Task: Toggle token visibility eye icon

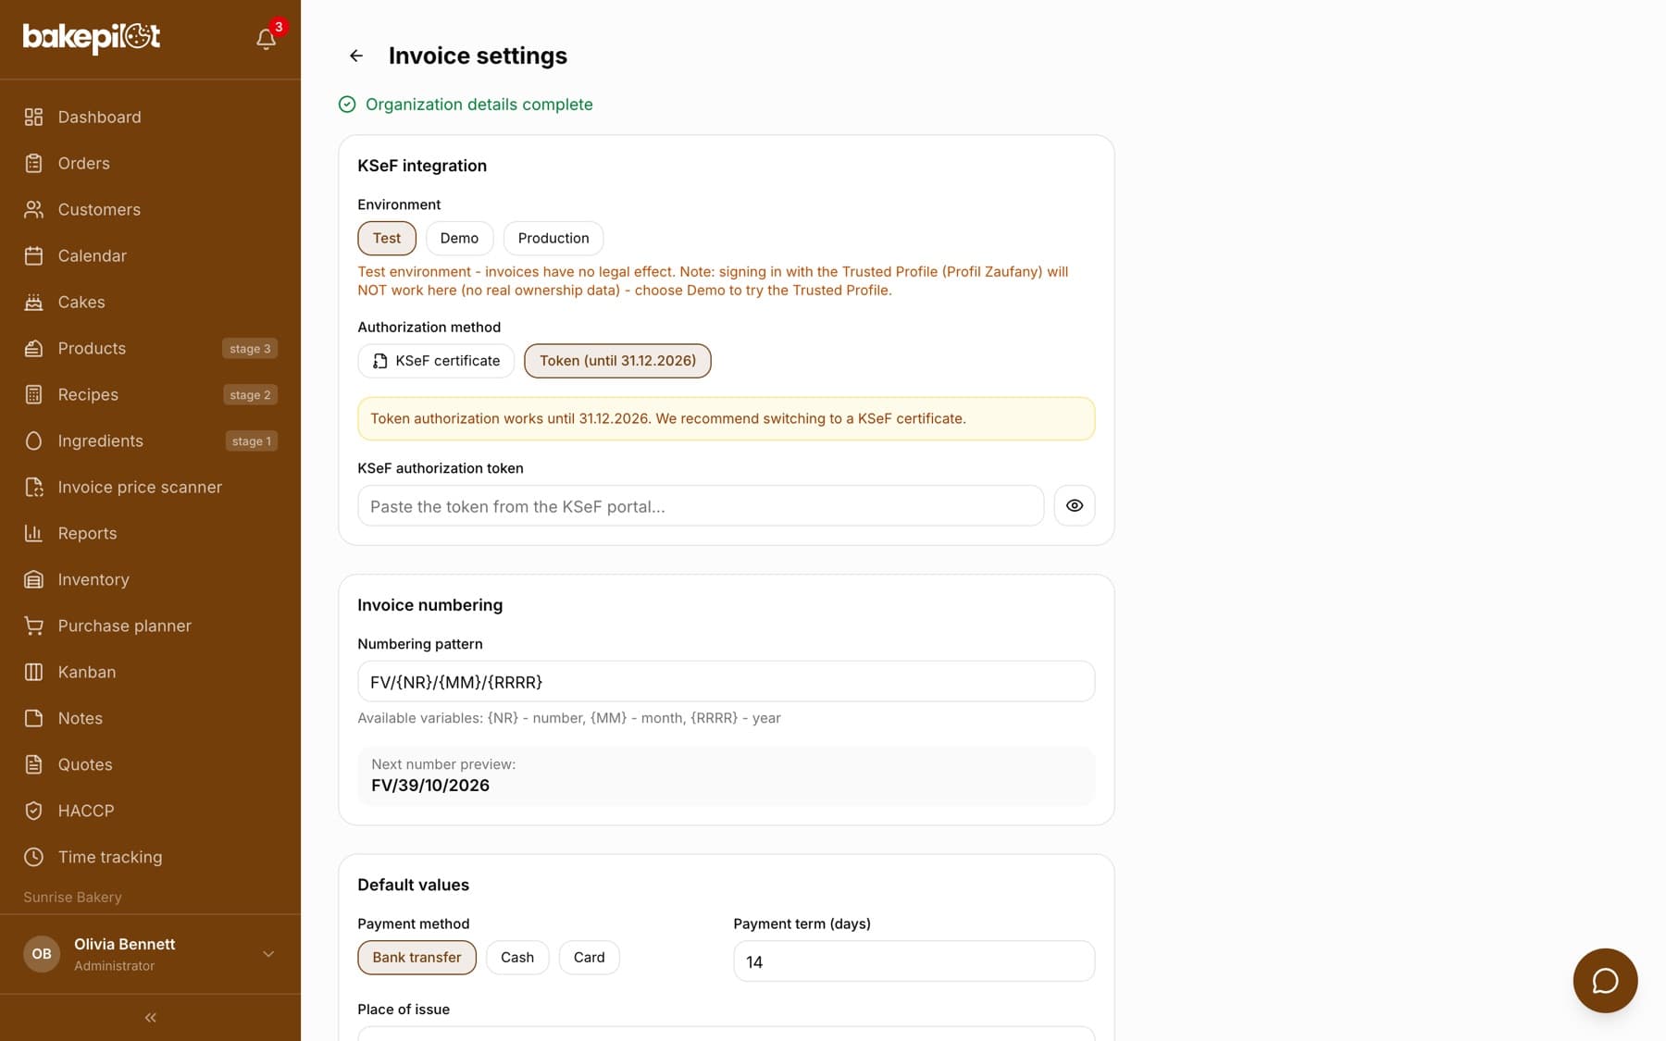Action: [x=1075, y=505]
